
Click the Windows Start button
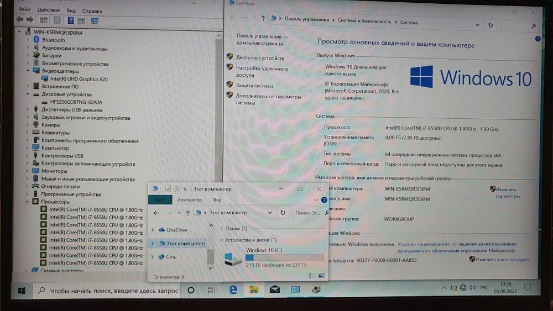pos(22,291)
